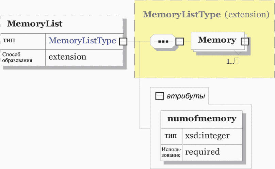Expand the Memory element plus box
This screenshot has width=275, height=169.
[245, 42]
